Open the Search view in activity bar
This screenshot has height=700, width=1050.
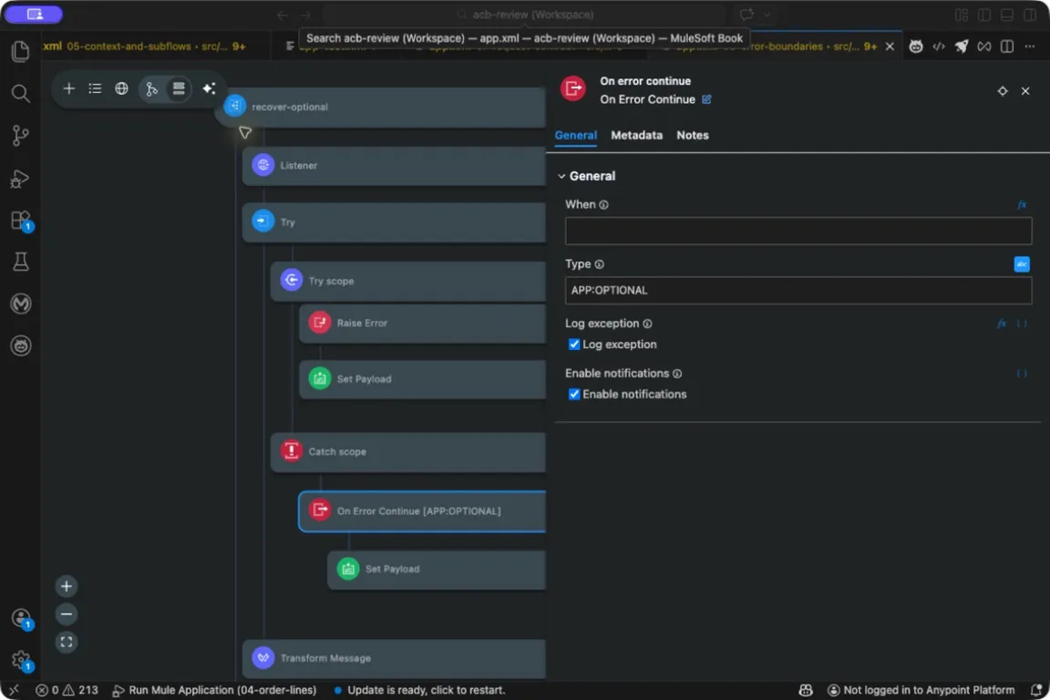click(x=21, y=93)
